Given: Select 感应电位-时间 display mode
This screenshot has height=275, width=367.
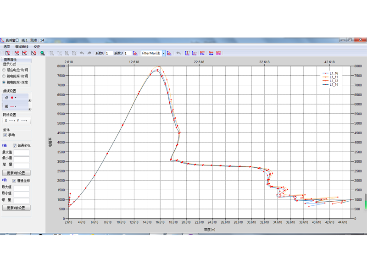Looking at the screenshot, I should (x=4, y=70).
